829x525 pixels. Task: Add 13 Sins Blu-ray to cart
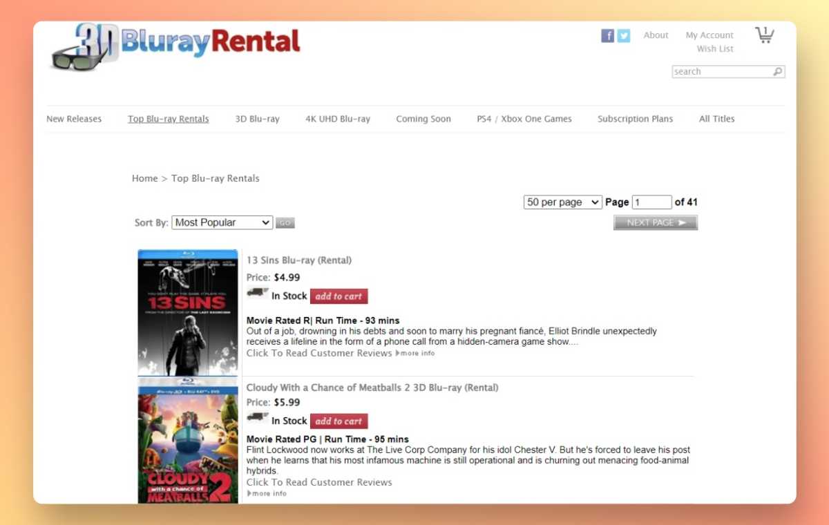tap(339, 296)
